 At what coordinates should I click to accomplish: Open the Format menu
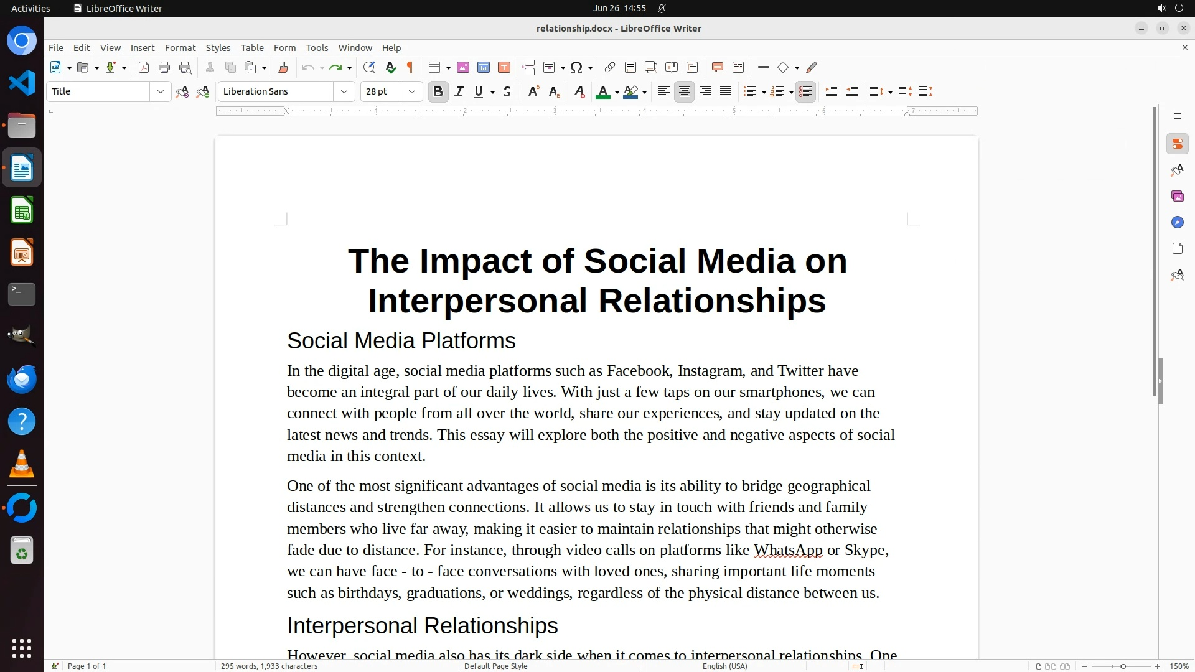tap(180, 48)
